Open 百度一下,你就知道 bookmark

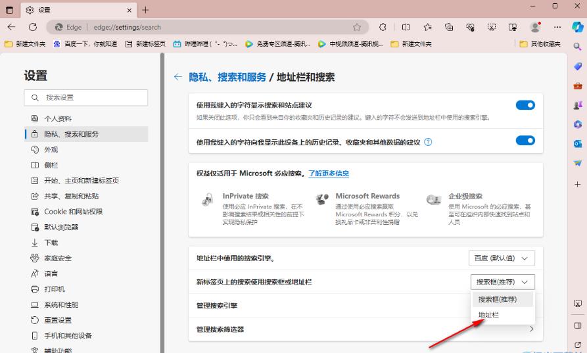click(x=85, y=44)
